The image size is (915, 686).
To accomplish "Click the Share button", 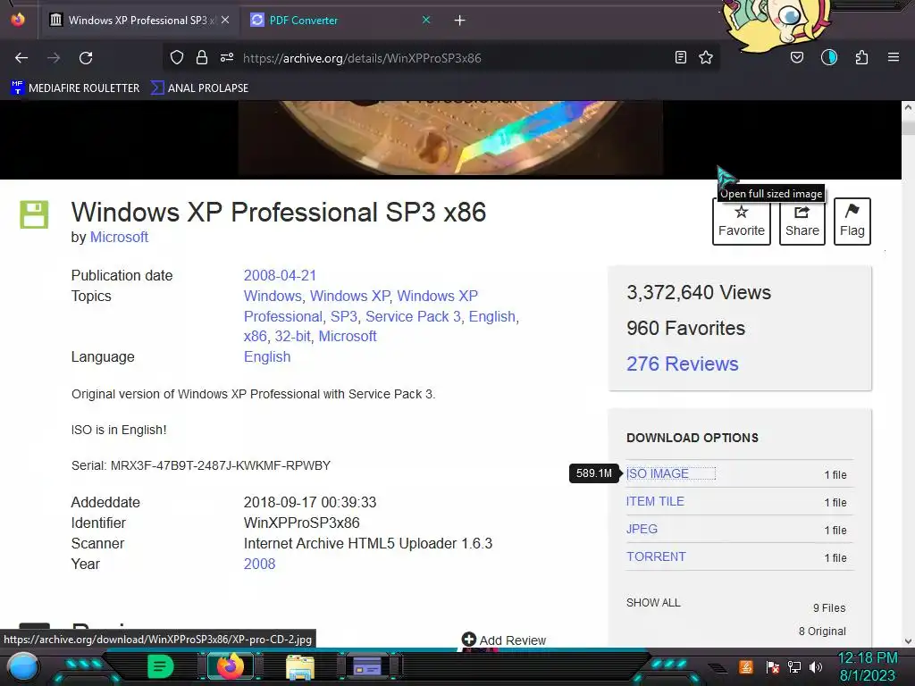I will pyautogui.click(x=802, y=222).
